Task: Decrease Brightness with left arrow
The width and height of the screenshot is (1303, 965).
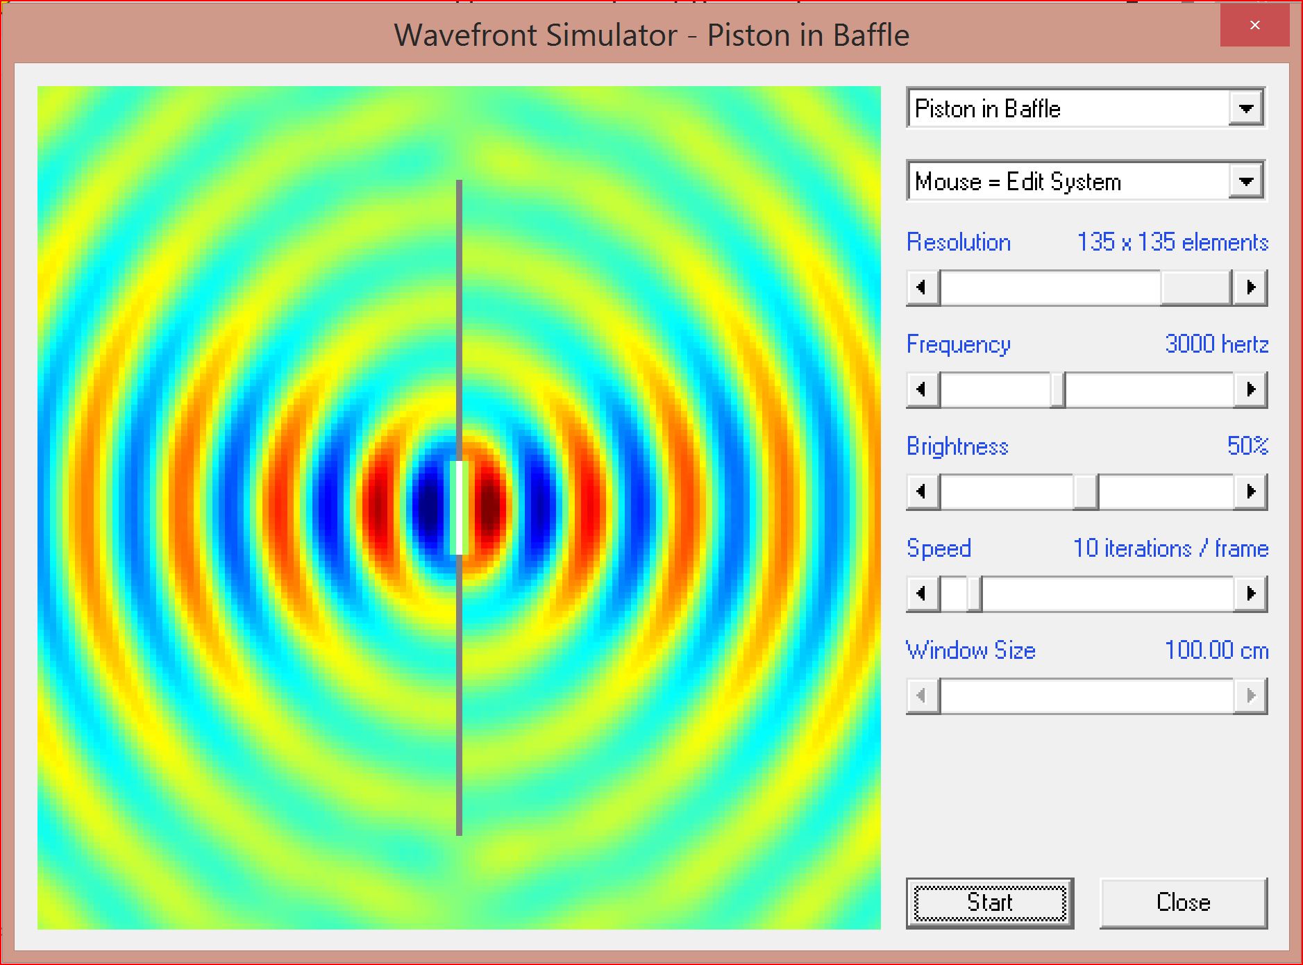Action: [x=923, y=492]
